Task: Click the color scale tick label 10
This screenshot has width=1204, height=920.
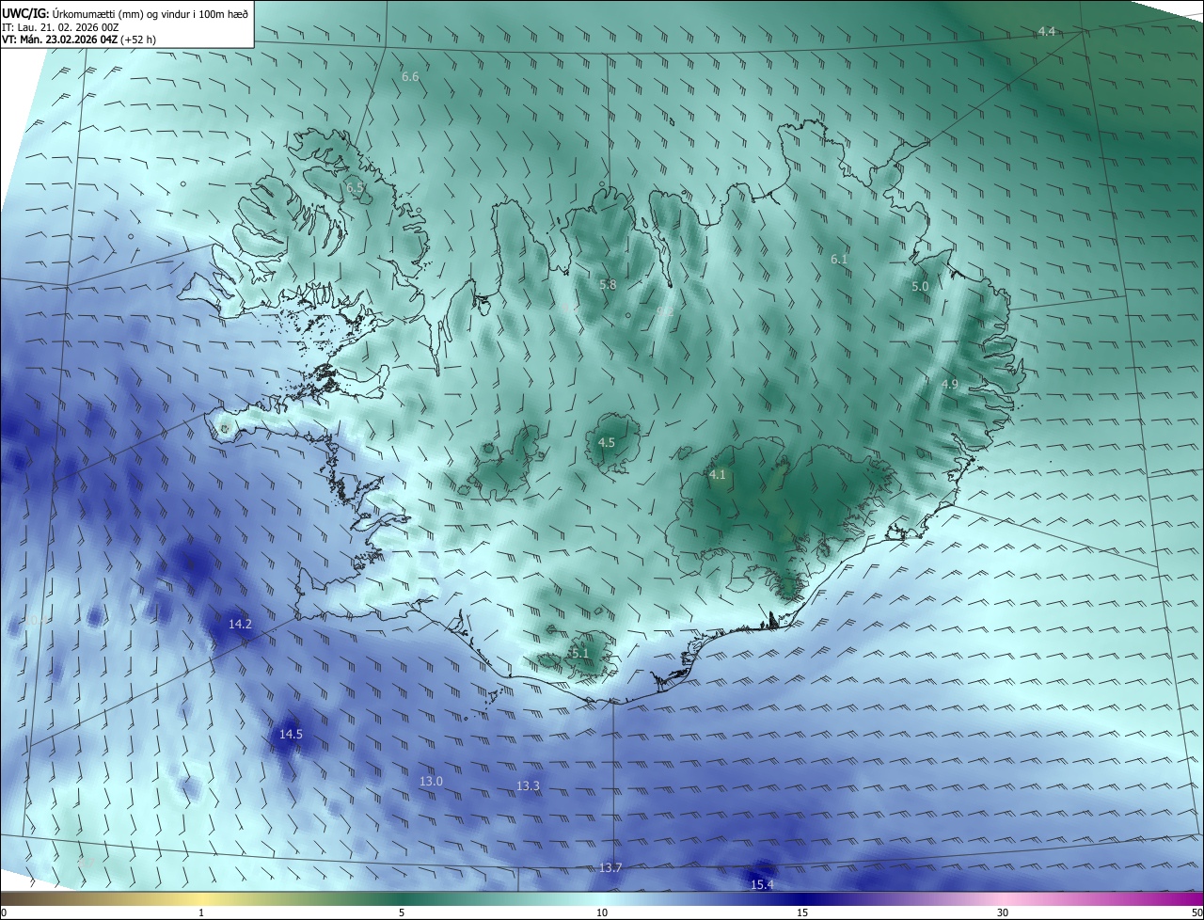Action: (602, 912)
